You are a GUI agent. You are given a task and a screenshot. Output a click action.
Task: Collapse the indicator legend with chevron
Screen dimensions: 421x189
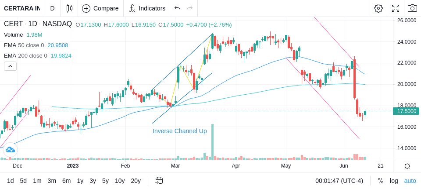(x=10, y=66)
